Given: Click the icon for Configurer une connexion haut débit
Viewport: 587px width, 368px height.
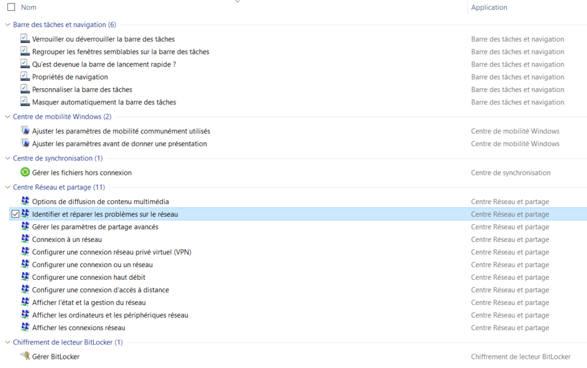Looking at the screenshot, I should [25, 277].
